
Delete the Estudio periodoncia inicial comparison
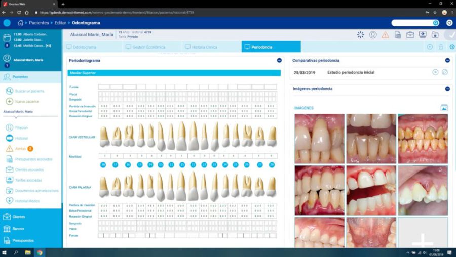435,72
